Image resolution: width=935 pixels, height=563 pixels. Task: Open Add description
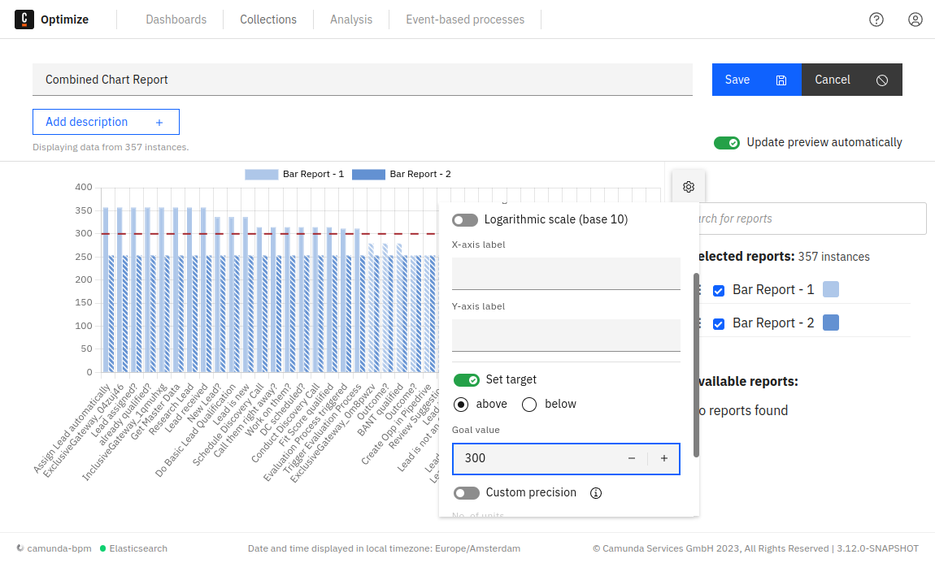pyautogui.click(x=106, y=121)
